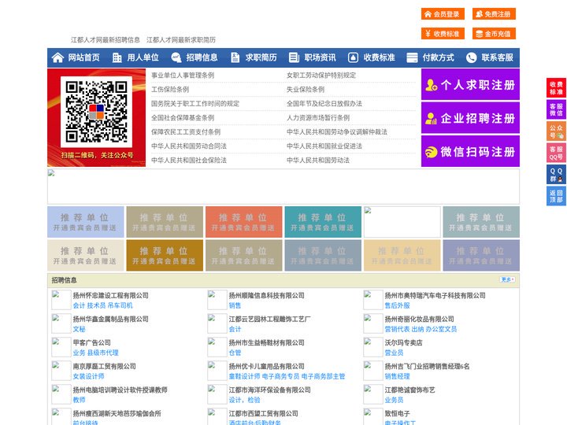Image resolution: width=567 pixels, height=425 pixels.
Task: Open 会计 技术员 吊车司机 job link
Action: [102, 305]
